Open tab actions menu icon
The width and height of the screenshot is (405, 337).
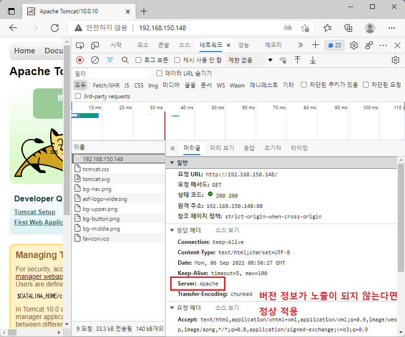pos(11,11)
